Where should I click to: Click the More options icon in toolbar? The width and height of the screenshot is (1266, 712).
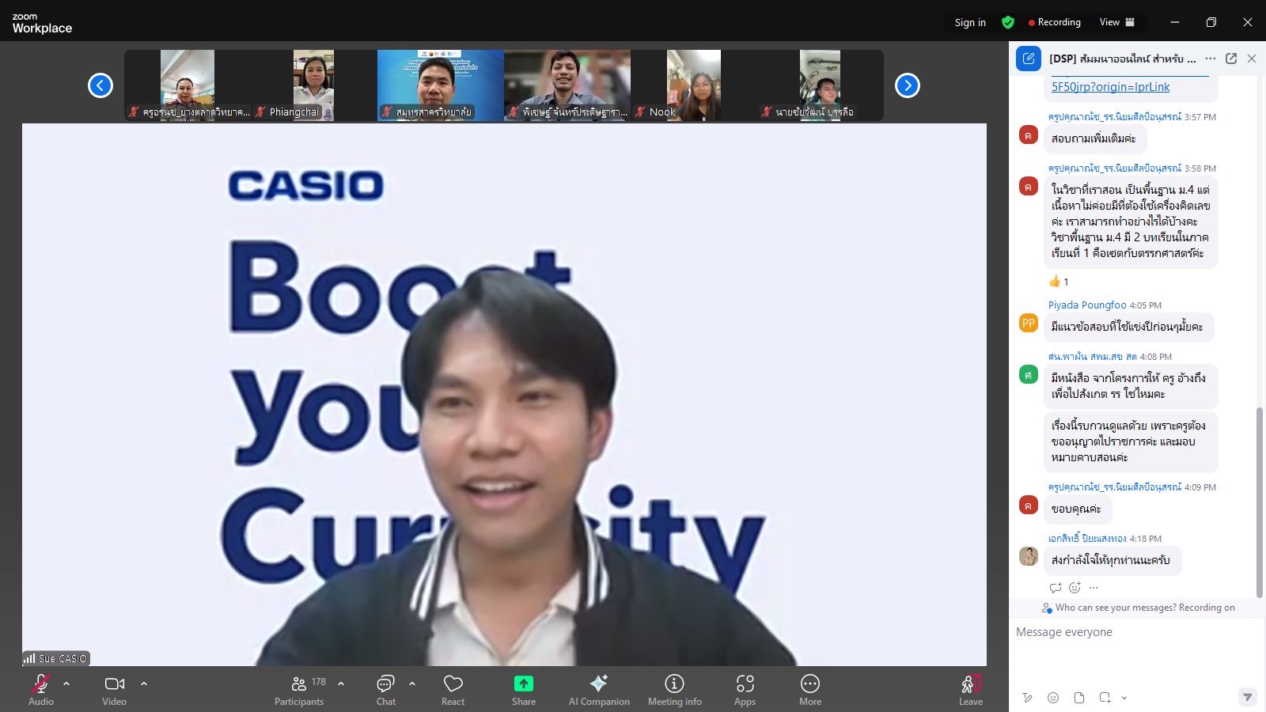pyautogui.click(x=809, y=689)
